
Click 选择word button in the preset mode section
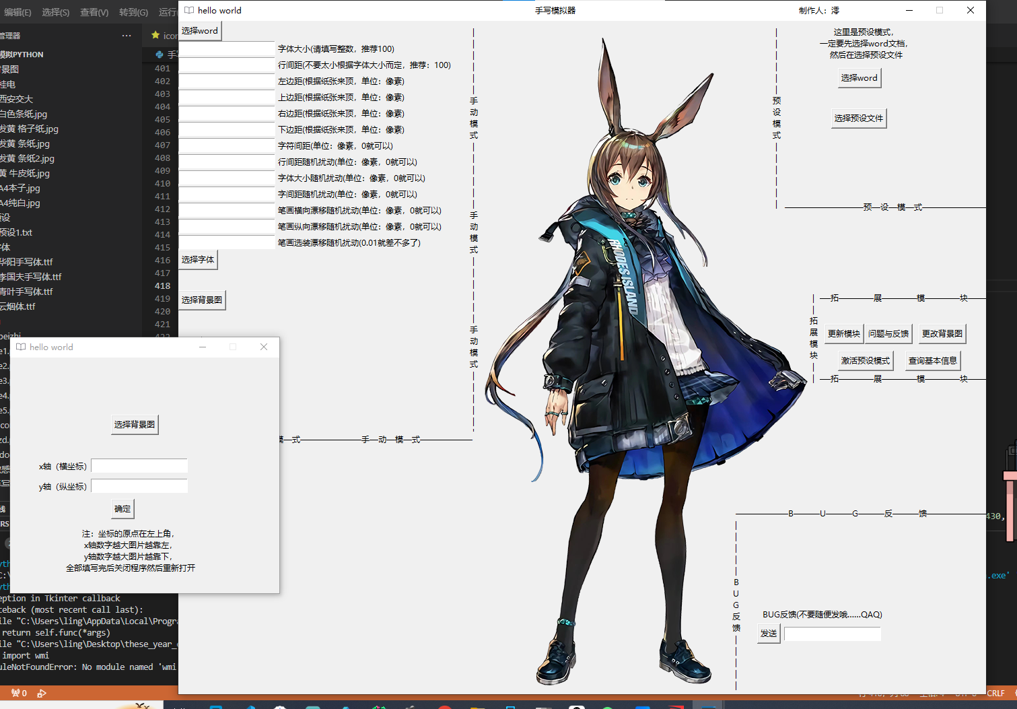pyautogui.click(x=859, y=78)
